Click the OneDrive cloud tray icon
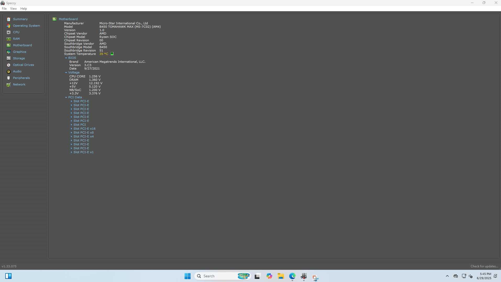 point(456,276)
